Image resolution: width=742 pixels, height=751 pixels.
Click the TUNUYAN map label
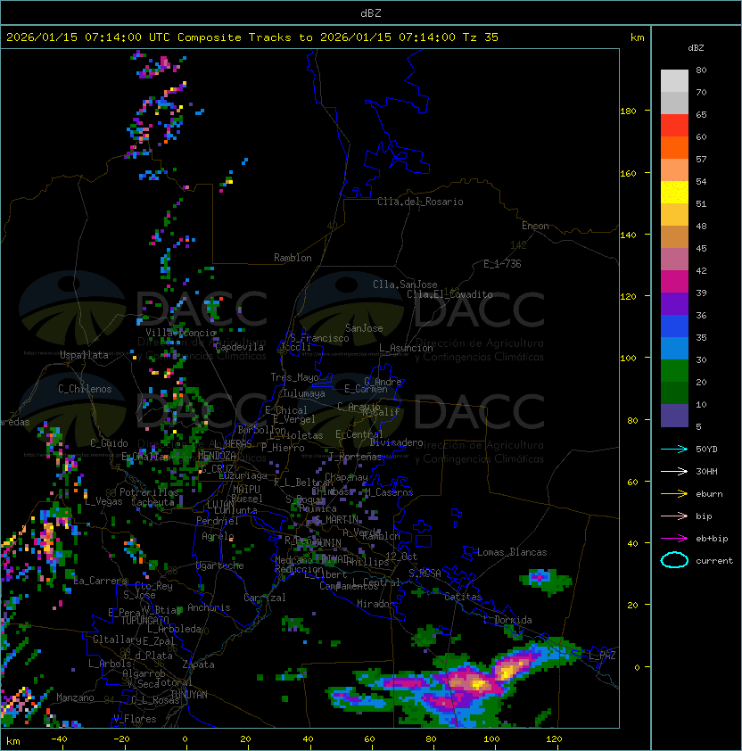pyautogui.click(x=189, y=695)
